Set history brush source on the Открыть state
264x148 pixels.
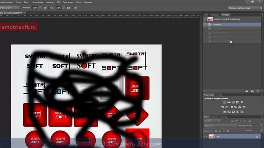click(x=205, y=25)
